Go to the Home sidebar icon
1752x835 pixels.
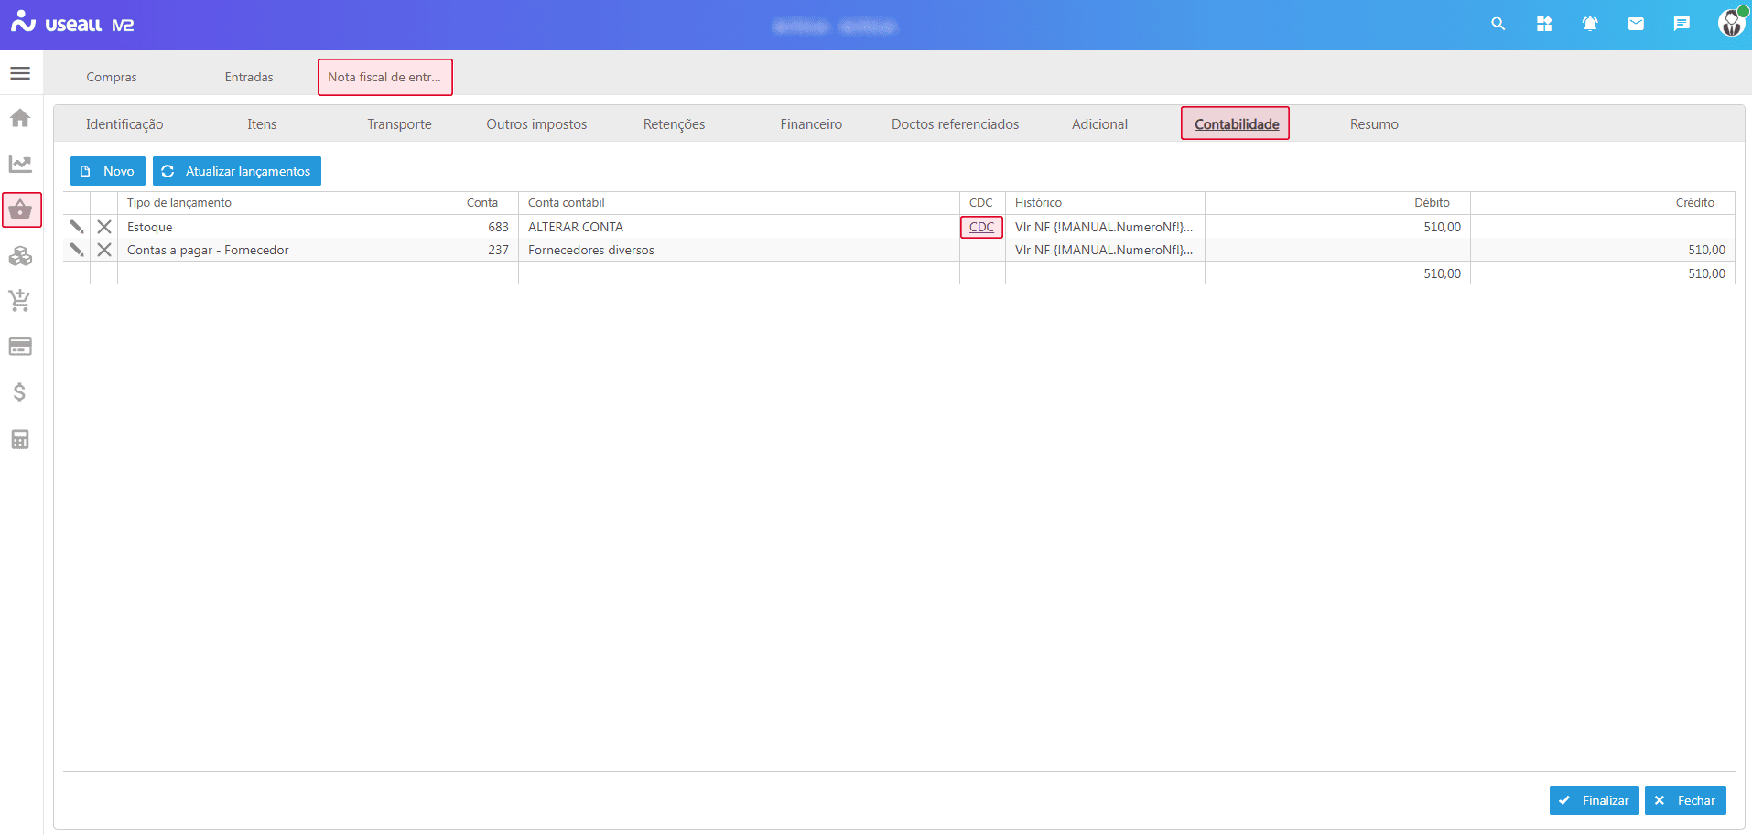point(20,118)
